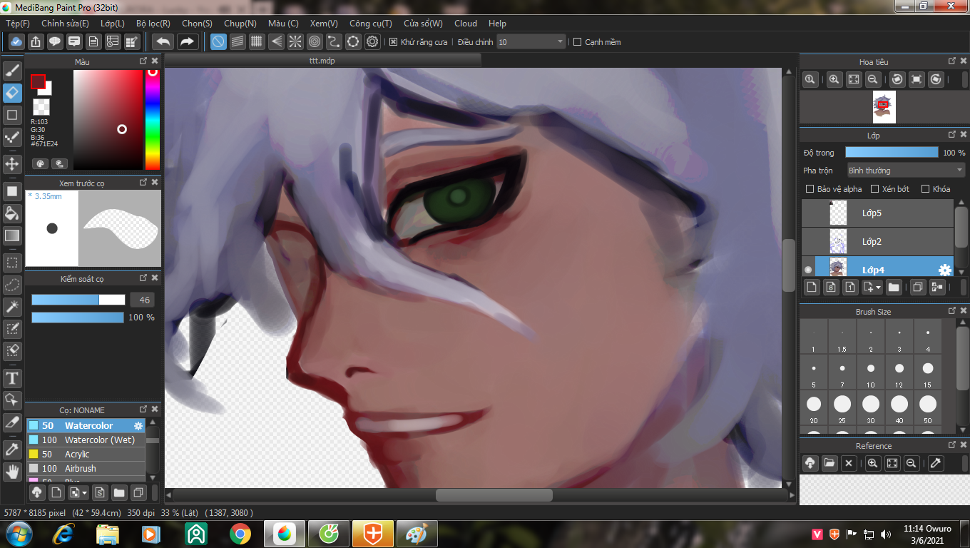Enable the grid snap
This screenshot has height=548, width=970.
[x=257, y=41]
